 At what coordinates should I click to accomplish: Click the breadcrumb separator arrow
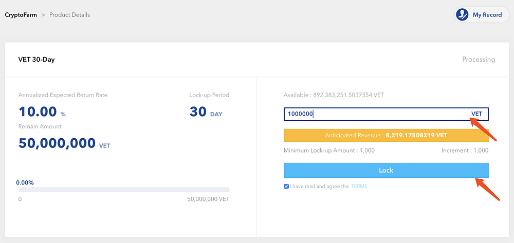click(x=43, y=15)
